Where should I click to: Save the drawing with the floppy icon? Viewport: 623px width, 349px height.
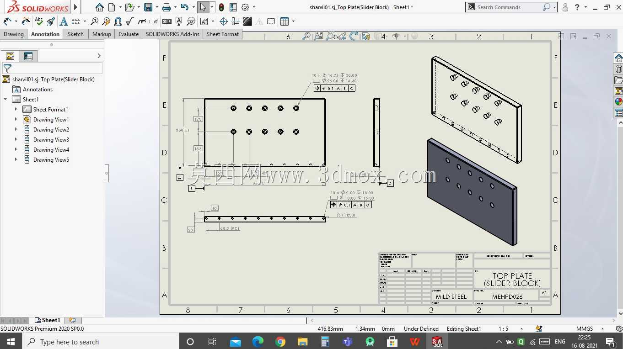coord(148,7)
